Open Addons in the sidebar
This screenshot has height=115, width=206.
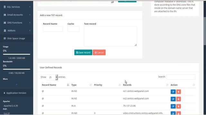[16, 31]
